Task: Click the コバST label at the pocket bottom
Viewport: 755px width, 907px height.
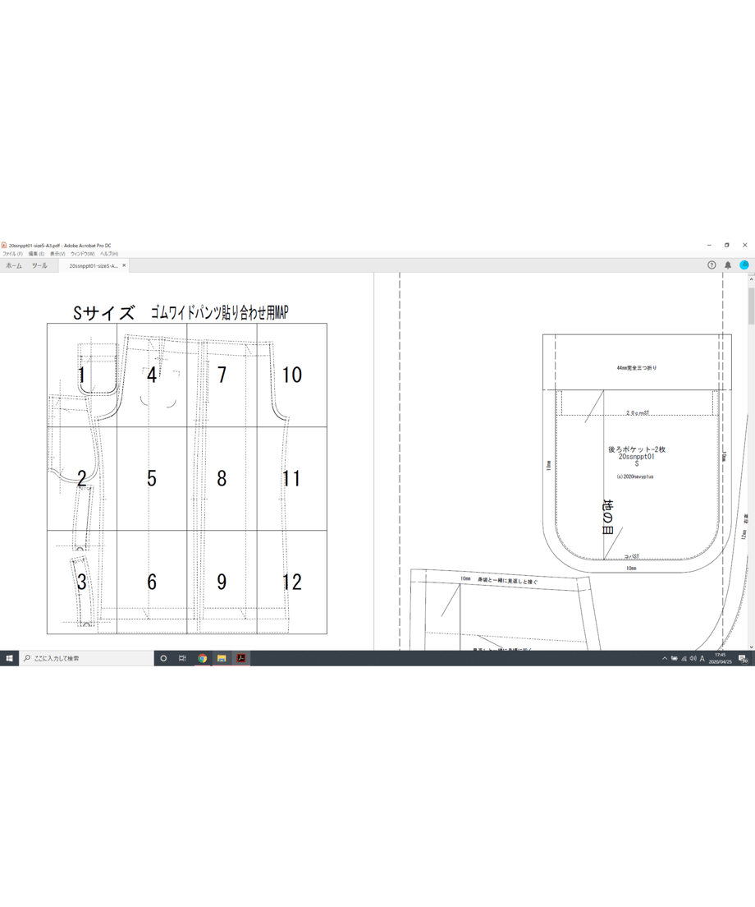Action: (631, 557)
